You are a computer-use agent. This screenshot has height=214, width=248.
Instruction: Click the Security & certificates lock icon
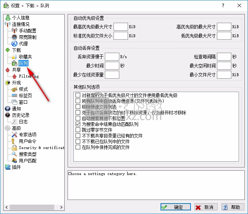pos(14,148)
